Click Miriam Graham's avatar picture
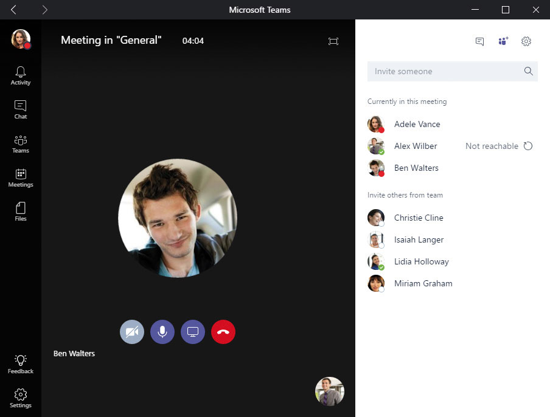 point(375,283)
